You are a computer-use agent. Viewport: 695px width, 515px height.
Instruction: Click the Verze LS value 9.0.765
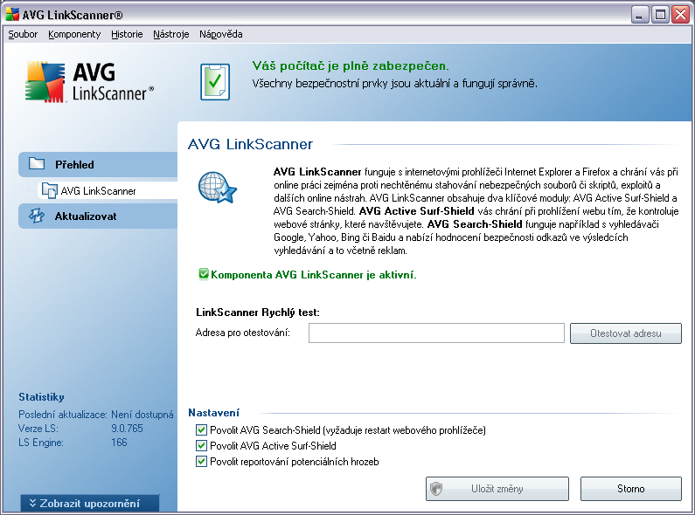[x=127, y=429]
